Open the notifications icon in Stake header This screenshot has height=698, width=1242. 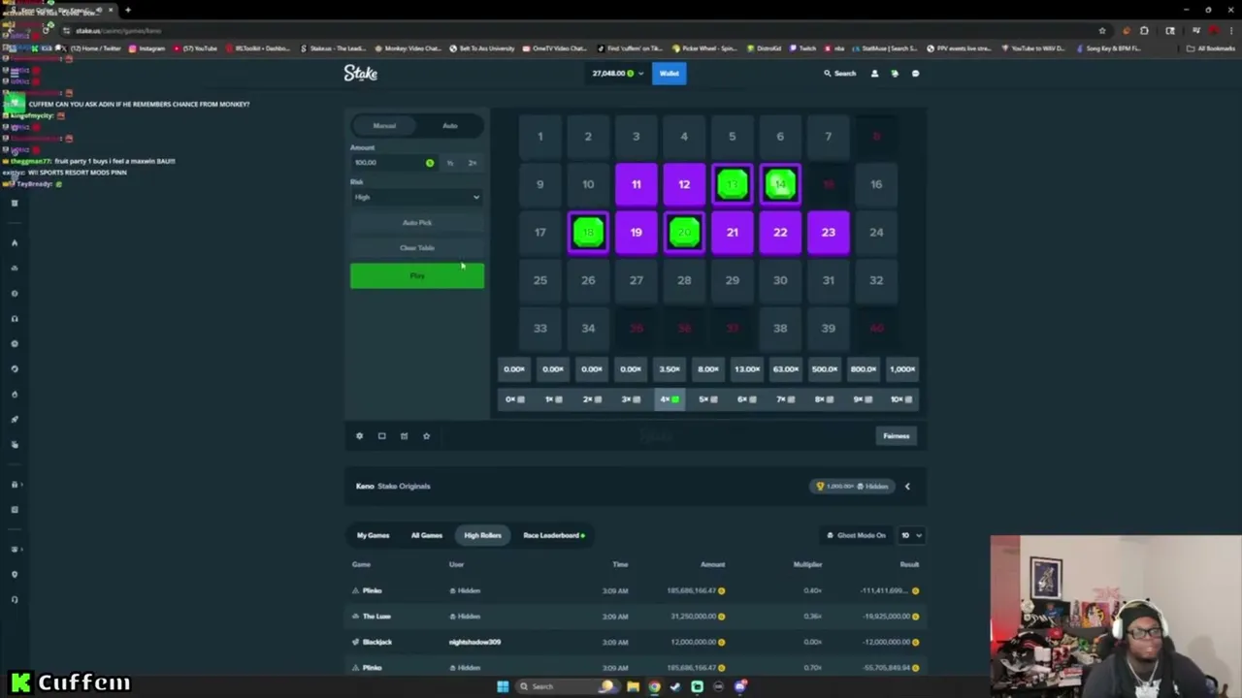pos(895,74)
